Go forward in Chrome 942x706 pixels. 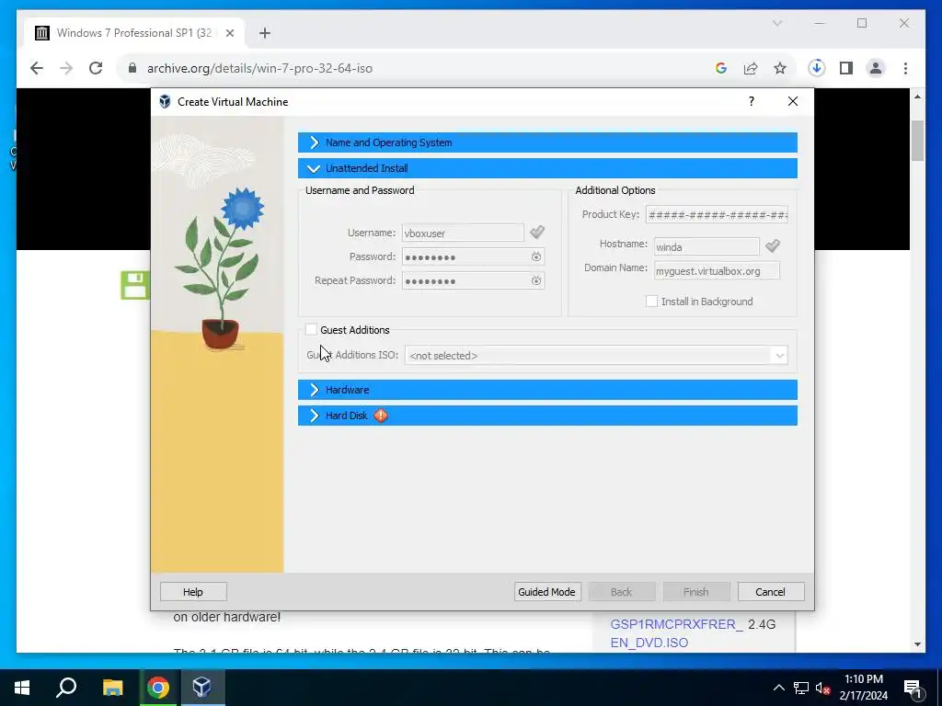[x=66, y=68]
